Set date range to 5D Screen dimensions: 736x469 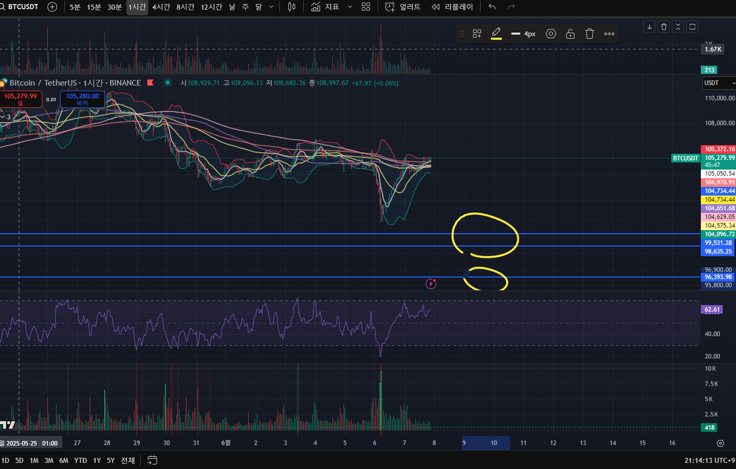pos(19,460)
